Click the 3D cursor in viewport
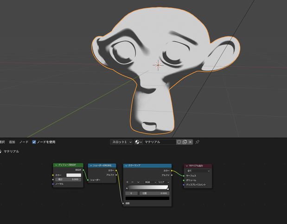Screen dimensions: 287x224 tap(158, 65)
